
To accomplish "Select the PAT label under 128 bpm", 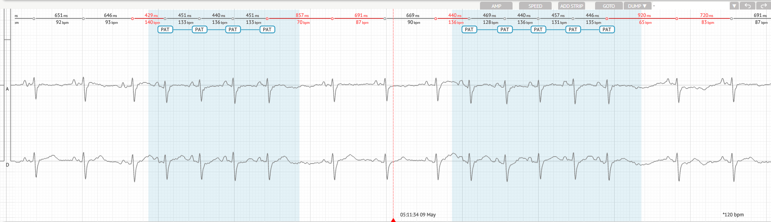I will tap(504, 29).
